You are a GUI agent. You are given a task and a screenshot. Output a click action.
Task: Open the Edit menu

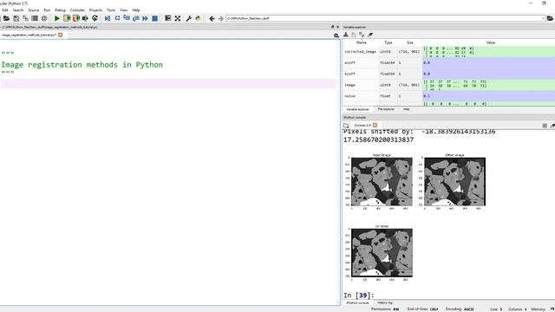click(x=5, y=10)
